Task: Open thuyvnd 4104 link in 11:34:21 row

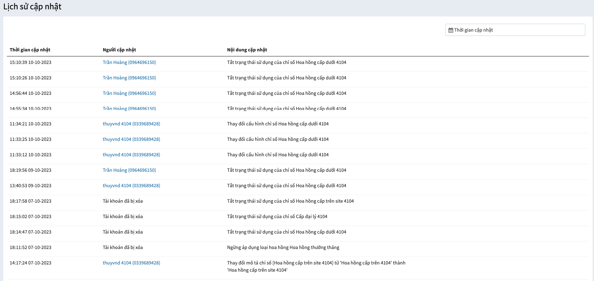Action: click(x=132, y=124)
